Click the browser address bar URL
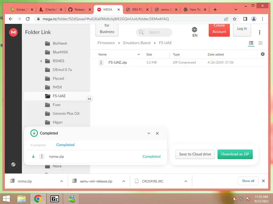 [x=106, y=19]
